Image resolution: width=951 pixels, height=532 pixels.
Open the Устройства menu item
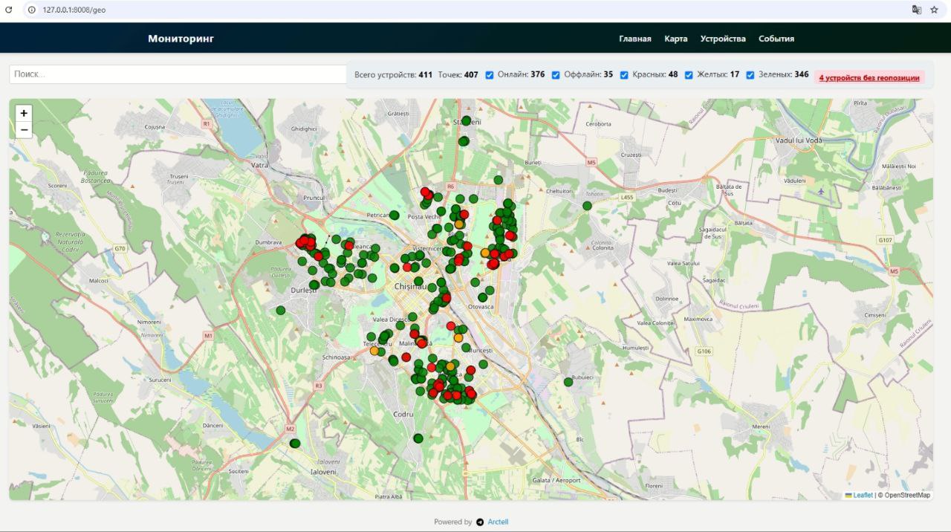click(722, 39)
